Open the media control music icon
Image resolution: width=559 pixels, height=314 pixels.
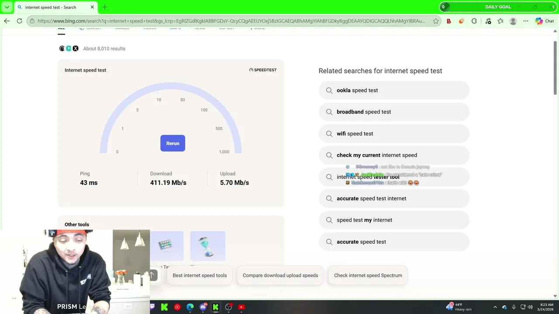(x=488, y=21)
